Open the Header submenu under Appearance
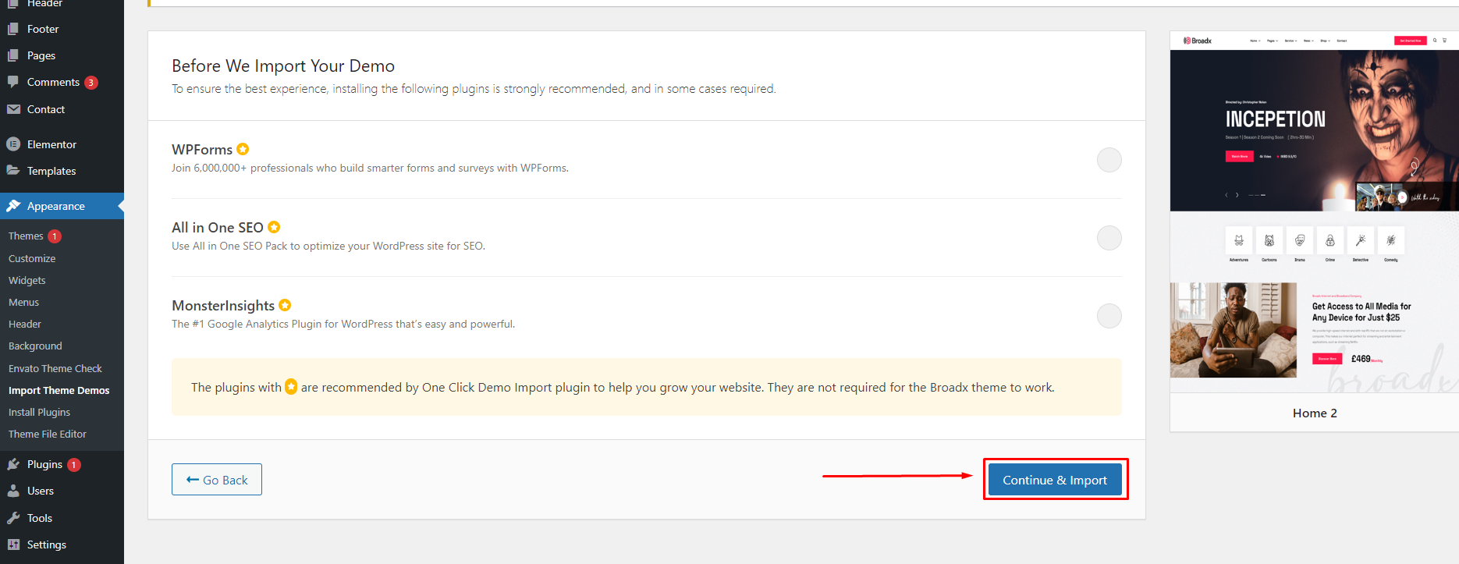Screen dimensions: 1459x564 click(25, 324)
